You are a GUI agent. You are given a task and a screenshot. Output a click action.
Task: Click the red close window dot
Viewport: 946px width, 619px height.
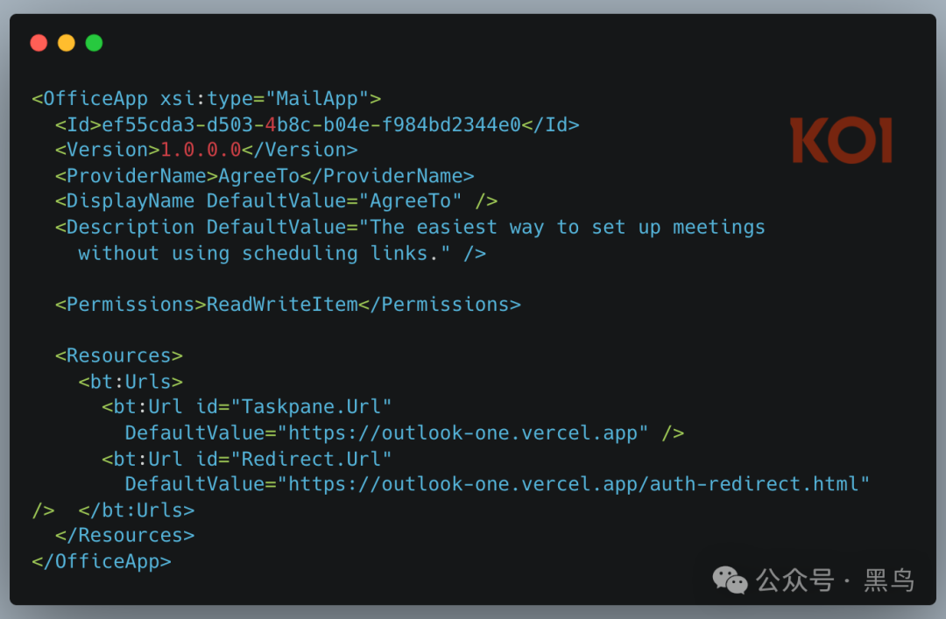click(39, 43)
